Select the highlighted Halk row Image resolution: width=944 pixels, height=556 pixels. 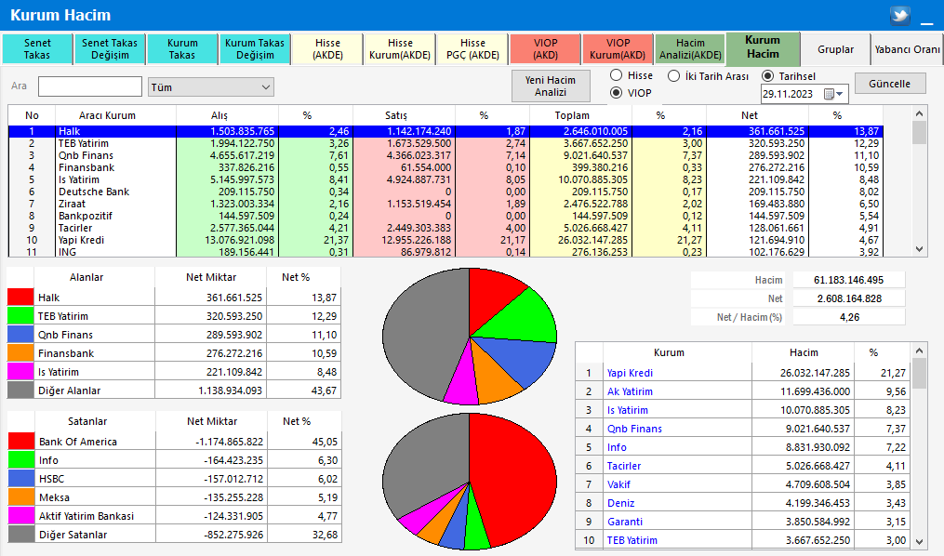tap(445, 131)
